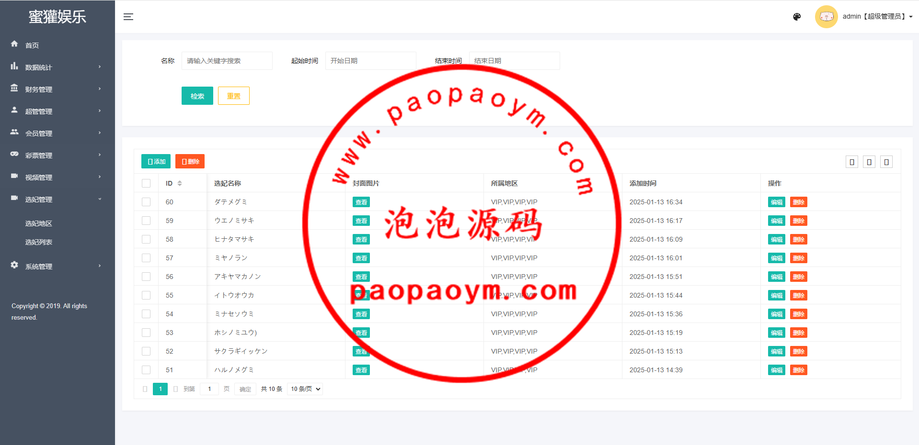Open the 10 条/页 page size dropdown

click(x=305, y=389)
